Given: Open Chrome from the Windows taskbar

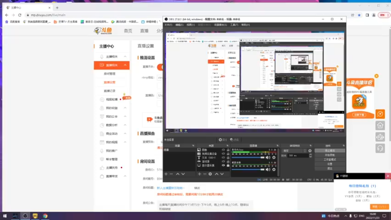Looking at the screenshot, I should coord(45,216).
